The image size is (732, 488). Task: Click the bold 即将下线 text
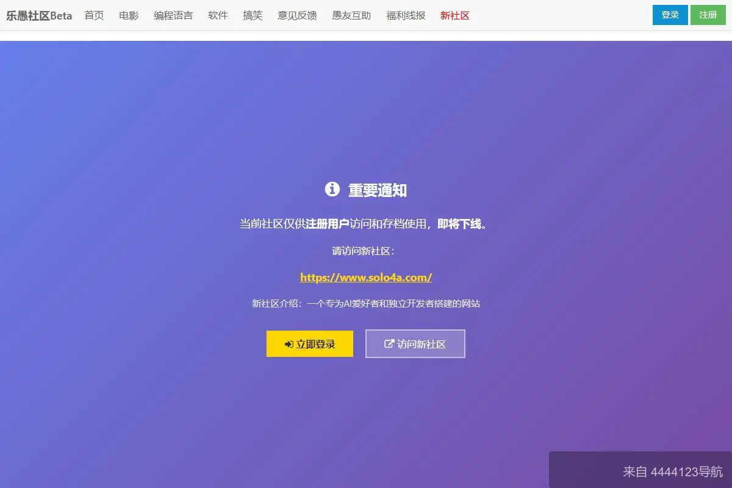click(x=459, y=224)
